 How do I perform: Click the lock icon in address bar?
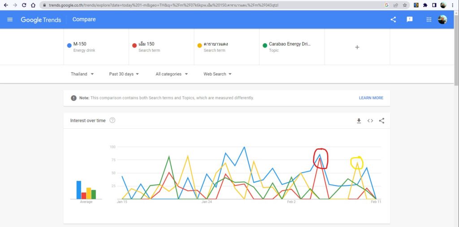[44, 5]
